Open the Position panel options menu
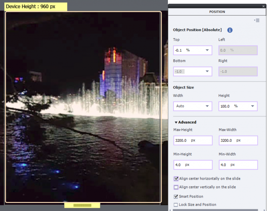267x211 pixels. 257,20
